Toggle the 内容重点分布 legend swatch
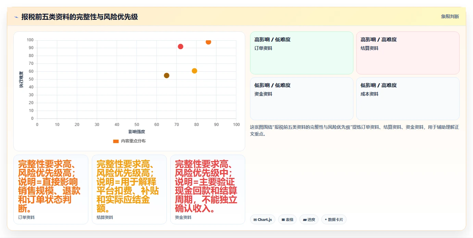 click(x=116, y=141)
